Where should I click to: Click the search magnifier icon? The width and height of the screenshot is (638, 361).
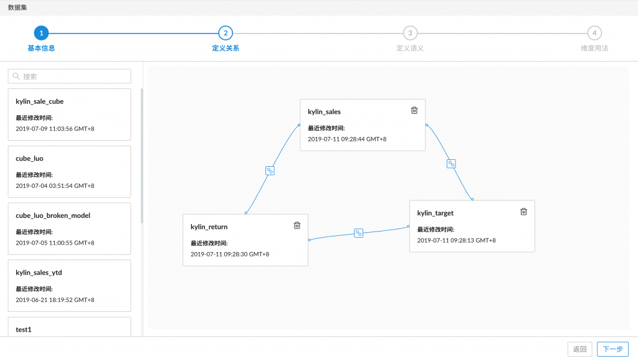click(x=16, y=76)
